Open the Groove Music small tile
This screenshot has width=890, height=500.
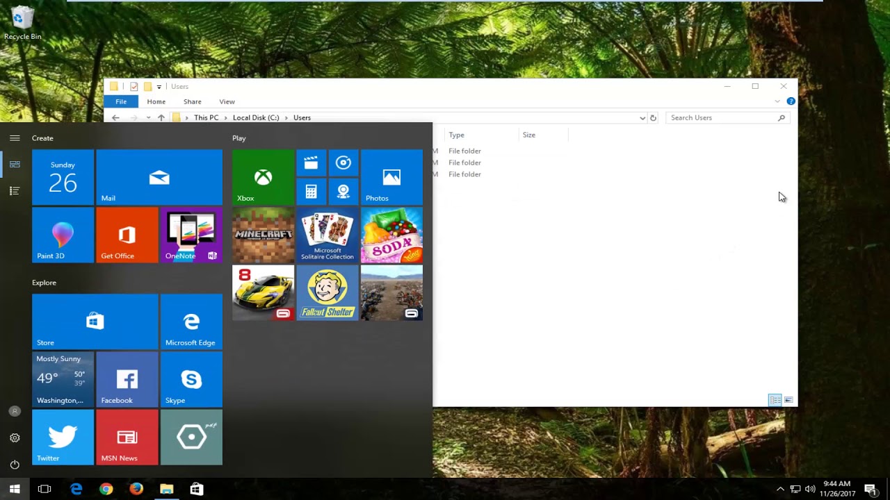click(x=343, y=162)
